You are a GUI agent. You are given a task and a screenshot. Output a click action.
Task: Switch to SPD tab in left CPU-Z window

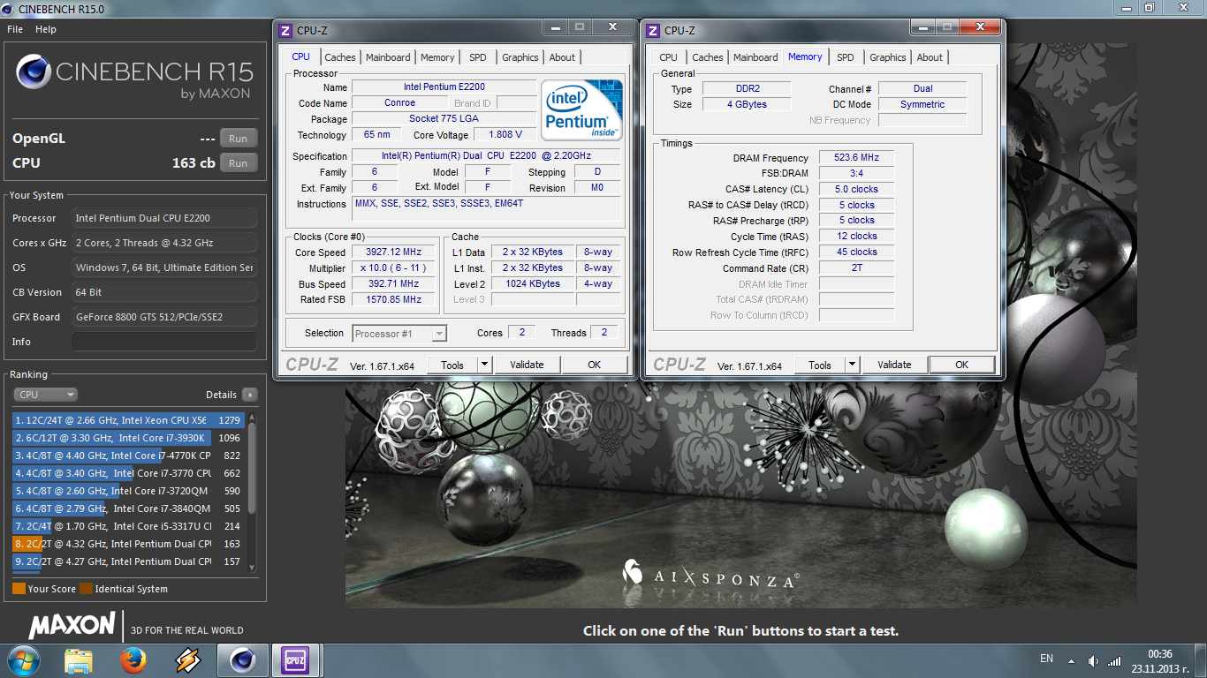[x=478, y=57]
